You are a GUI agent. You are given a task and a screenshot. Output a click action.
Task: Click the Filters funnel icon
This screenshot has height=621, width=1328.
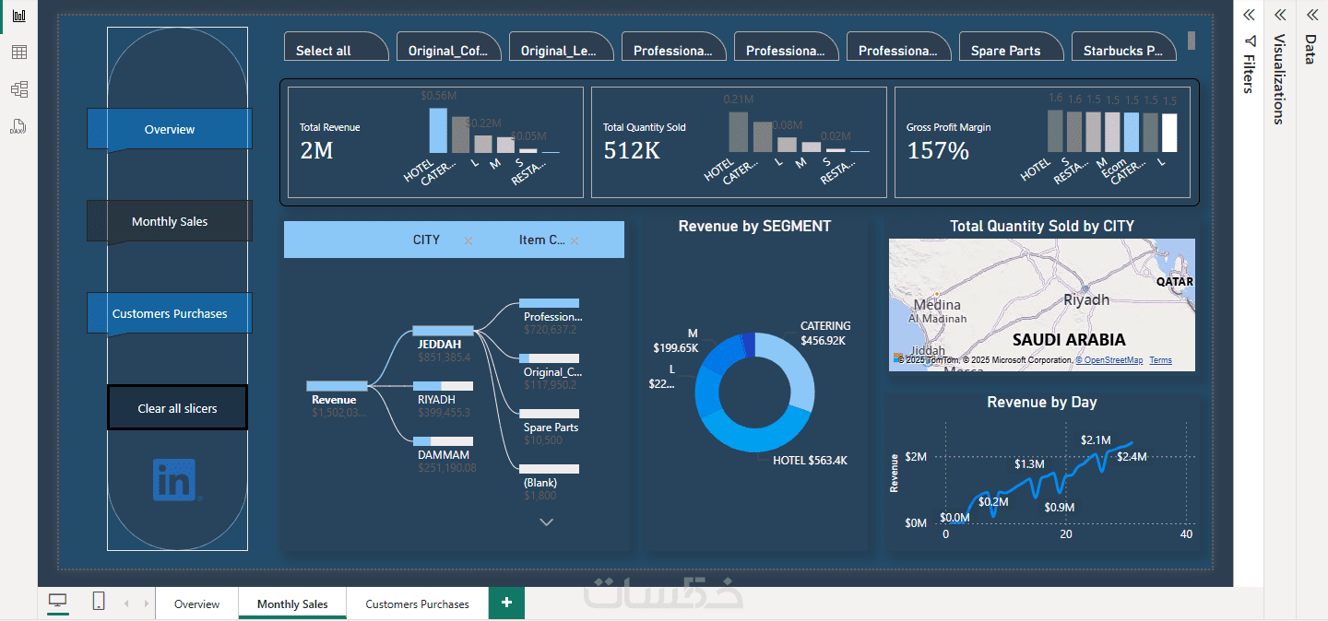pos(1250,41)
